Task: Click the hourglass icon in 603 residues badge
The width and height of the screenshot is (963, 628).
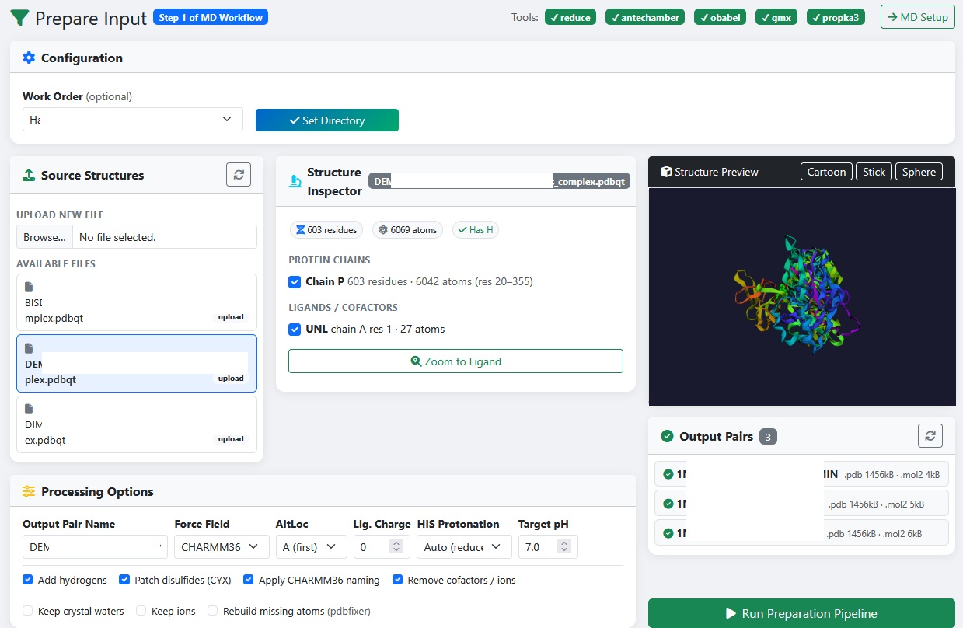Action: click(300, 230)
